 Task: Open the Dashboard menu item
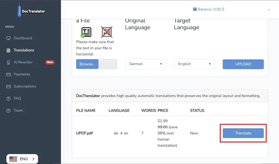23,38
